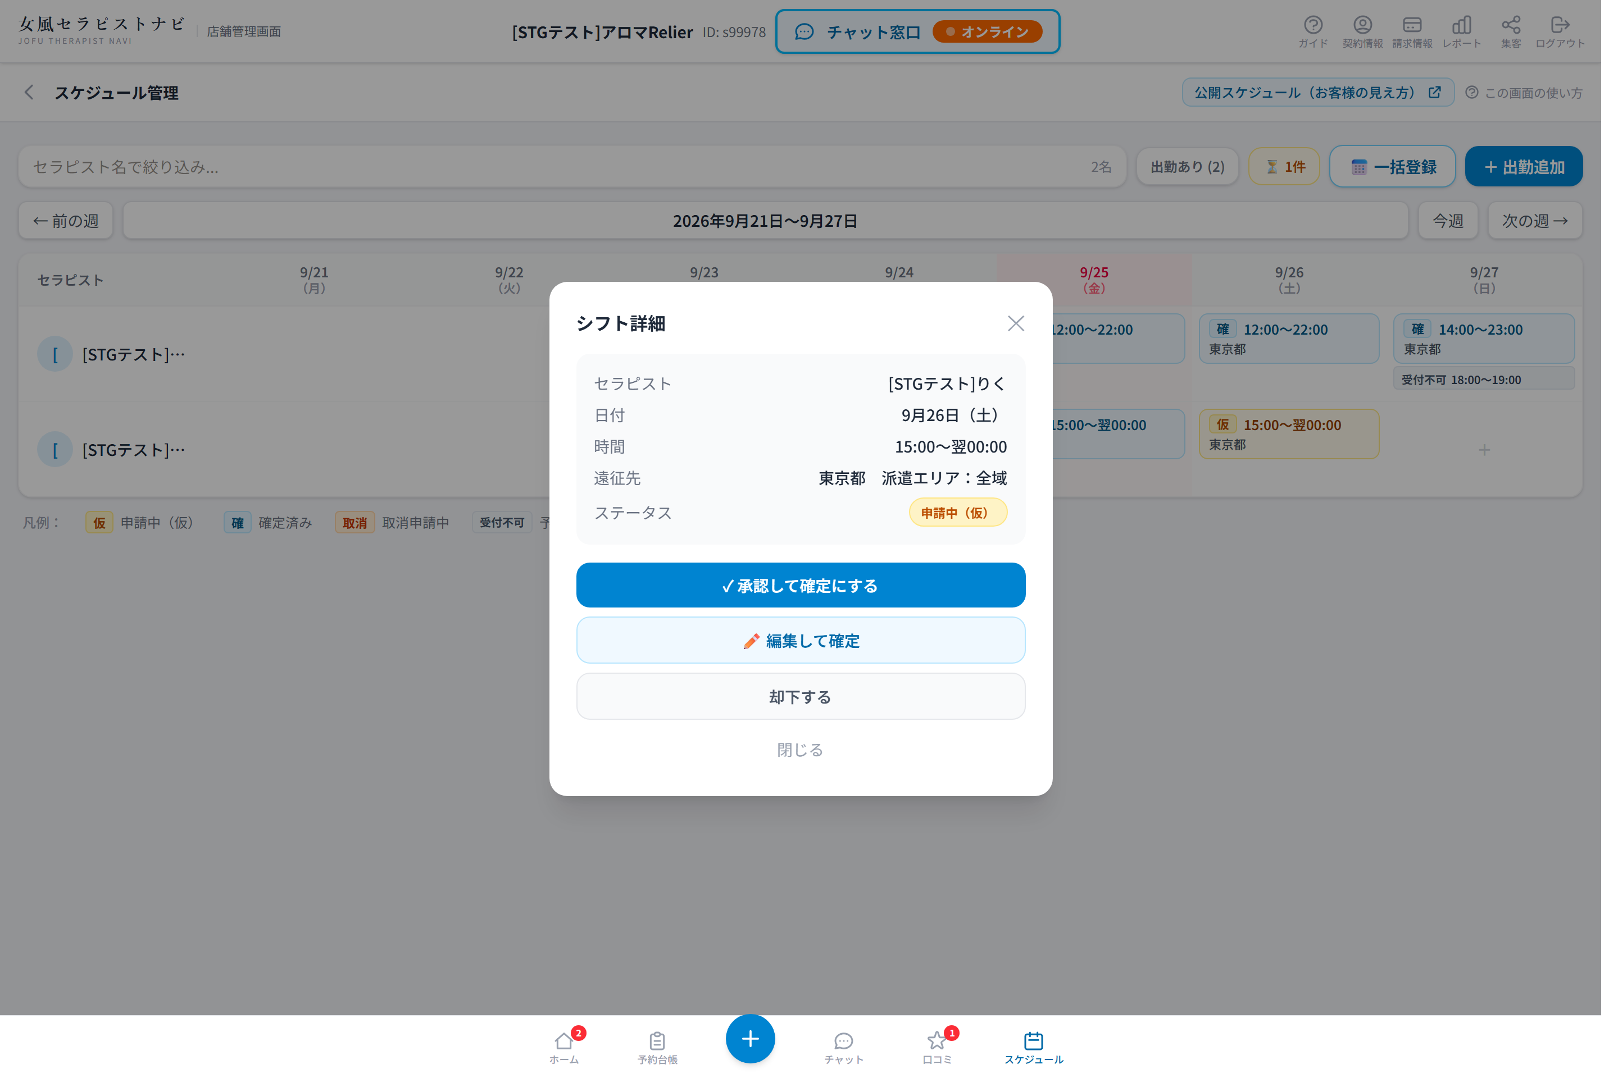Open the date range 2026年9月21日〜9月27日 picker

765,221
